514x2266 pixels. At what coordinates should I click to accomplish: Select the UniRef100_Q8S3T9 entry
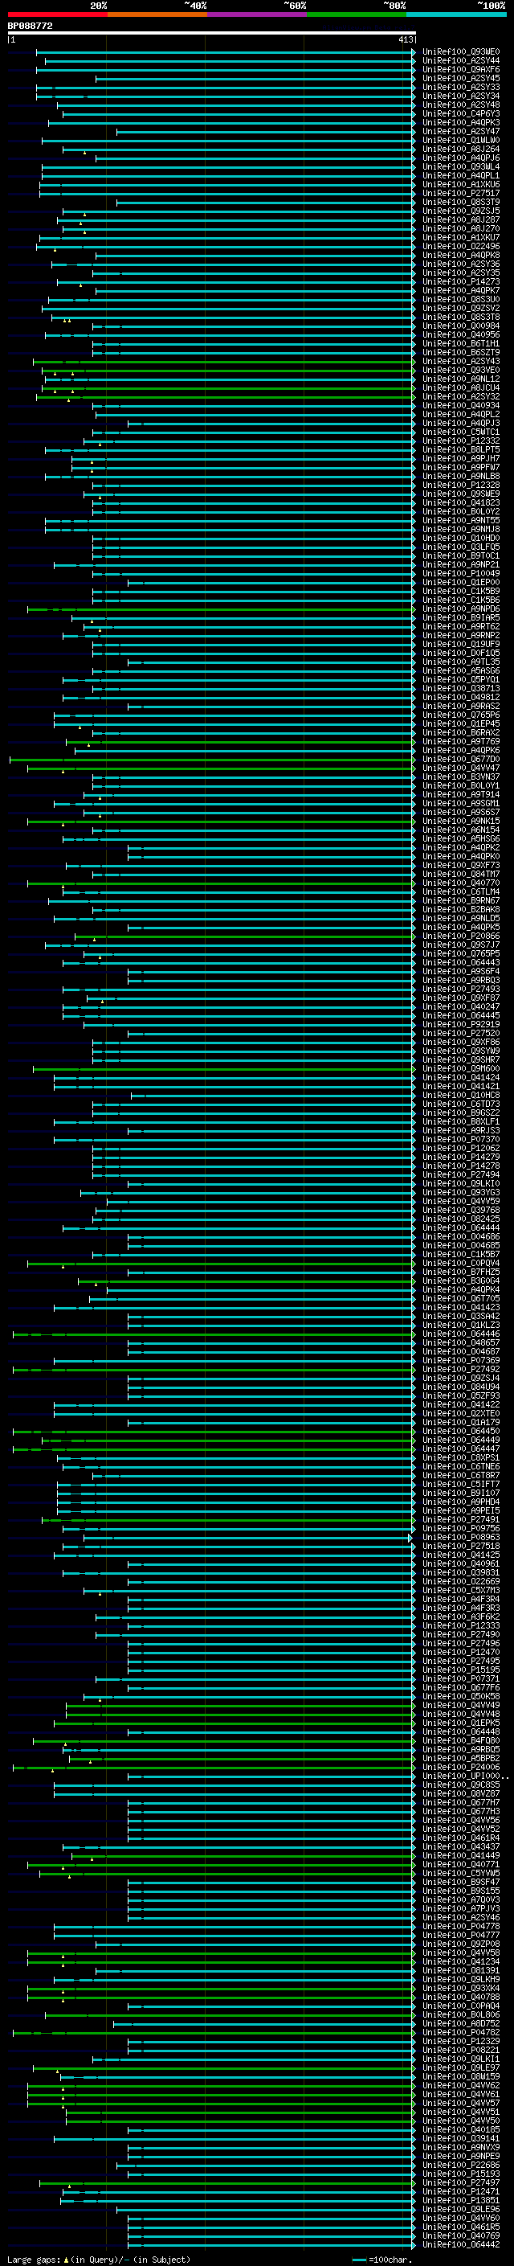pos(460,203)
